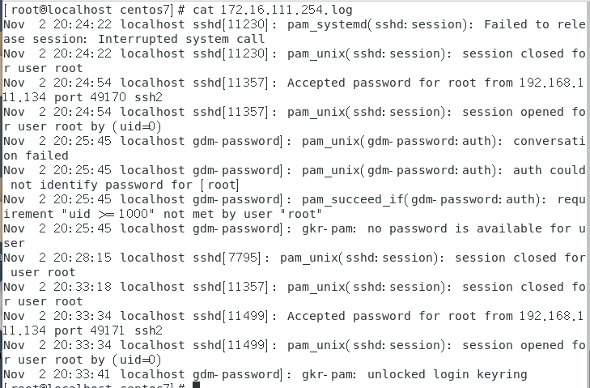Click the terminal cursor block at bottom prompt
This screenshot has width=590, height=388.
[196, 385]
